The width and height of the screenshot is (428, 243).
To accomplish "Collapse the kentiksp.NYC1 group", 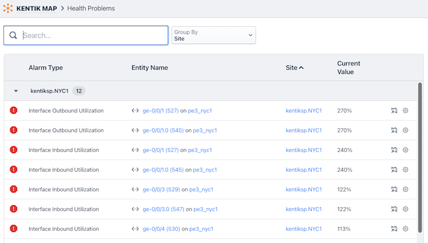I will tap(16, 91).
